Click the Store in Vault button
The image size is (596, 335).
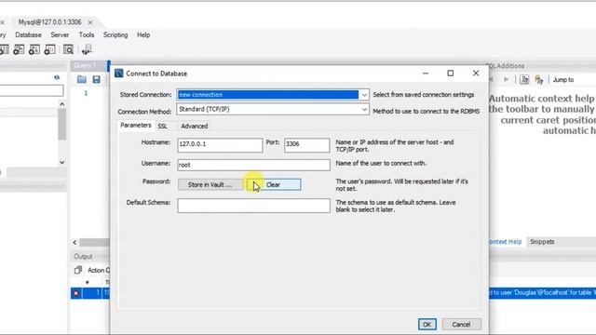click(x=210, y=184)
